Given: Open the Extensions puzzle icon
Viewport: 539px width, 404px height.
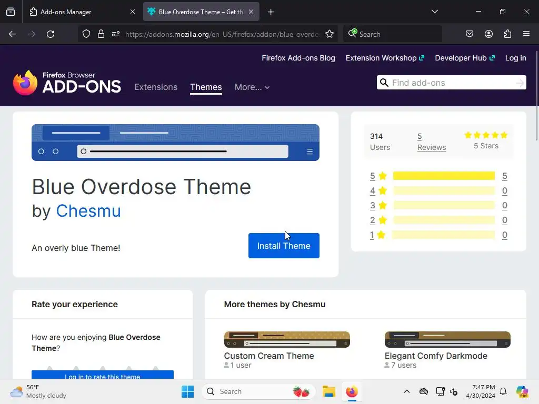Looking at the screenshot, I should tap(507, 34).
